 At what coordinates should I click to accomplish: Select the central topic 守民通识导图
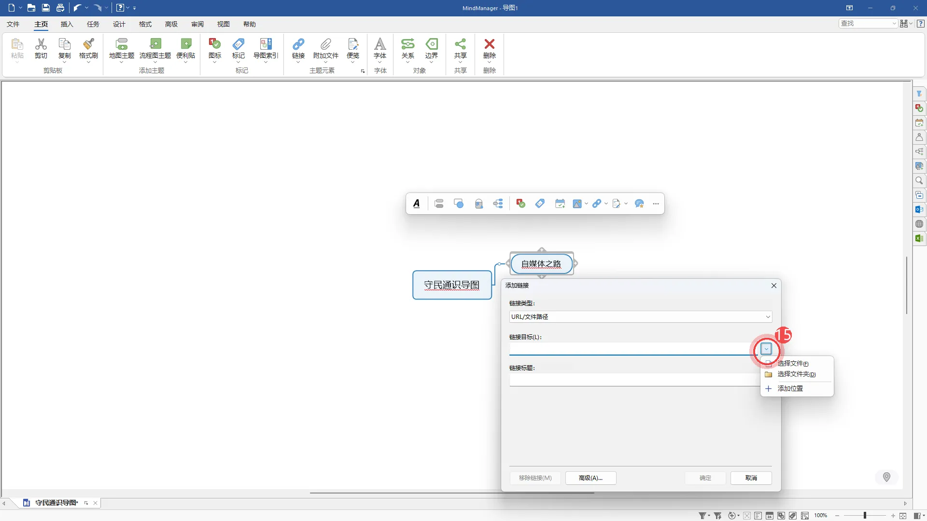(452, 285)
